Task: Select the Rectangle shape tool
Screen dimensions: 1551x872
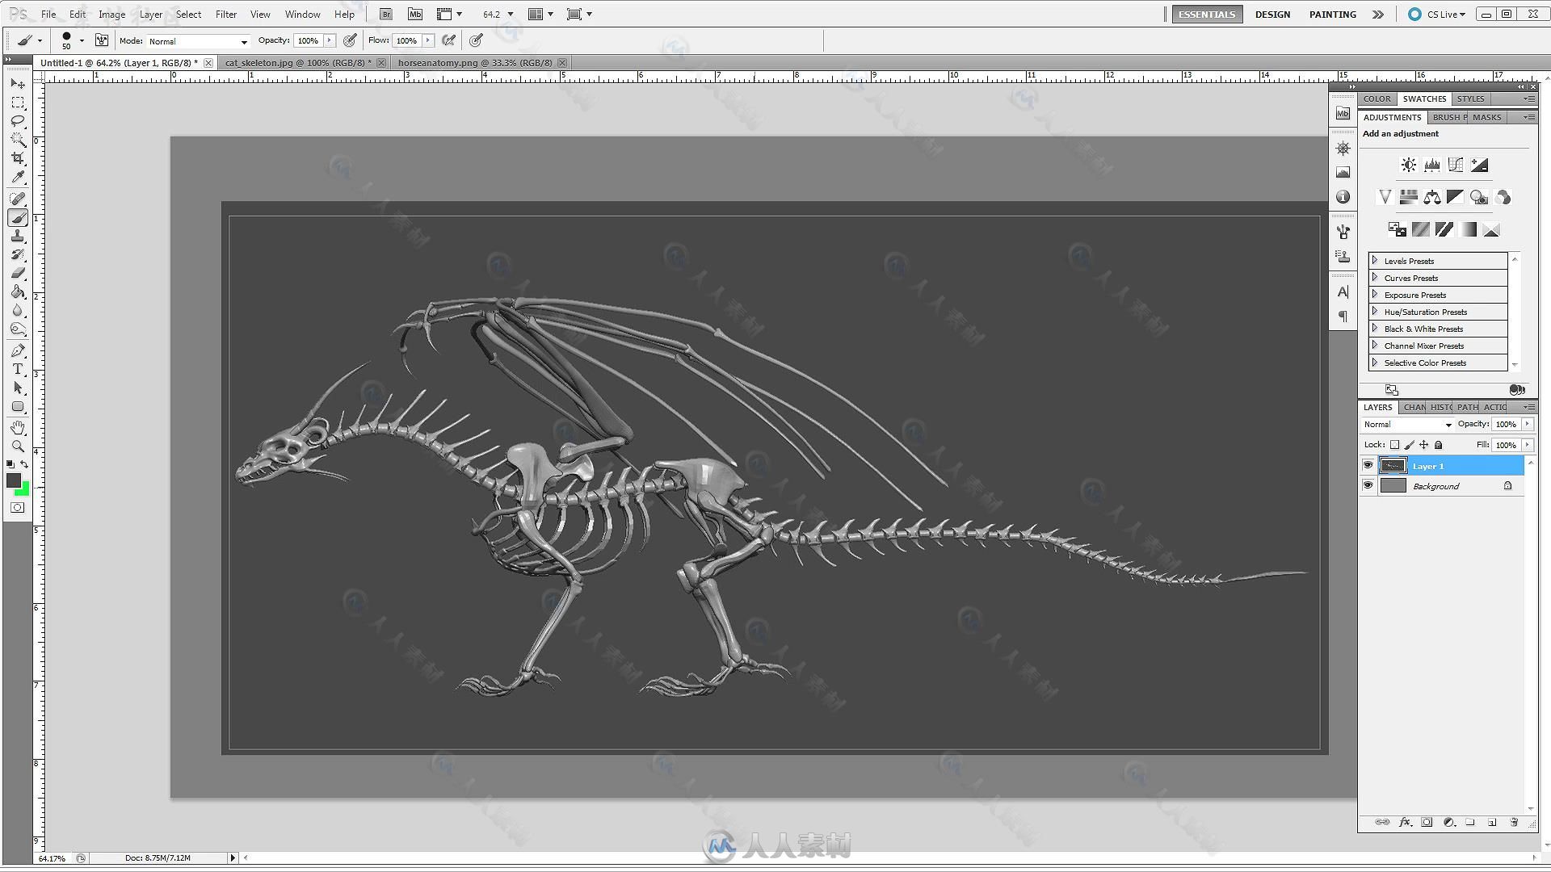Action: tap(18, 407)
